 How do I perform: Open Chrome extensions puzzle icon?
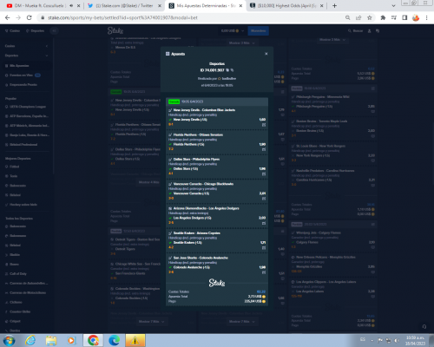[x=383, y=17]
